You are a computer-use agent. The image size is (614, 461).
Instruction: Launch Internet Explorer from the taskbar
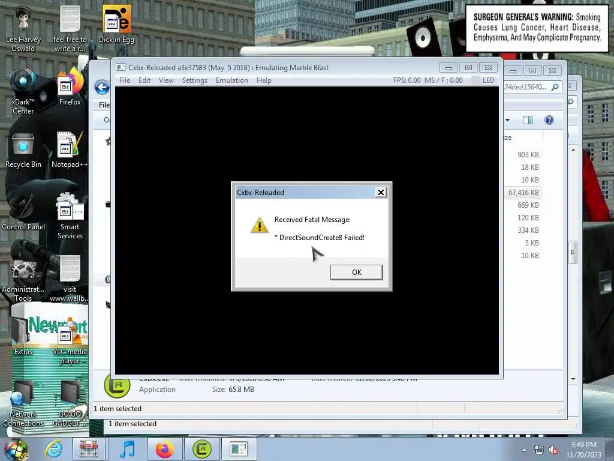click(53, 449)
